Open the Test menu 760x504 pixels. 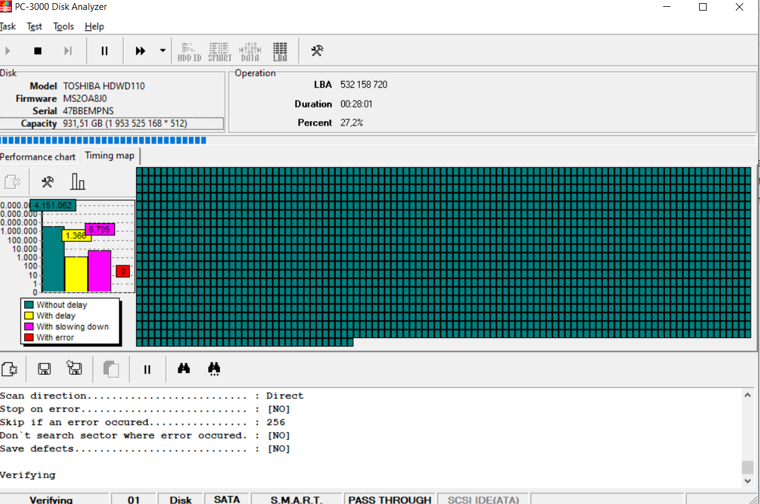pos(35,26)
